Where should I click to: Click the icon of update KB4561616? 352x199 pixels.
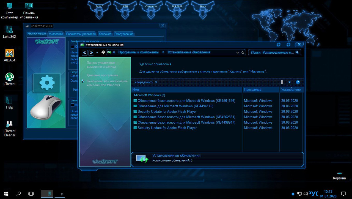tap(135, 101)
